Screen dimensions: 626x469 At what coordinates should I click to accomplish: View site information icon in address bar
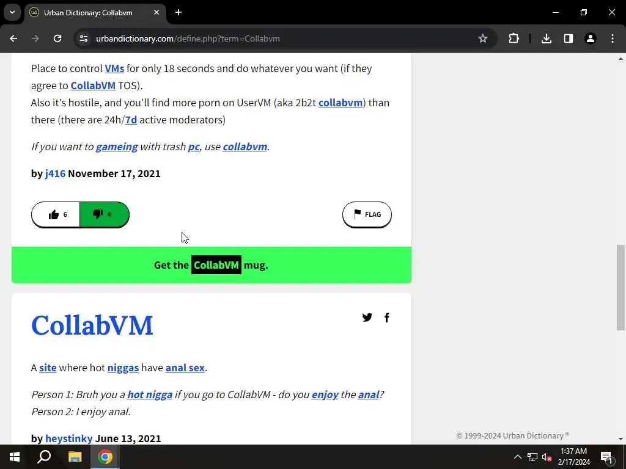[x=84, y=38]
